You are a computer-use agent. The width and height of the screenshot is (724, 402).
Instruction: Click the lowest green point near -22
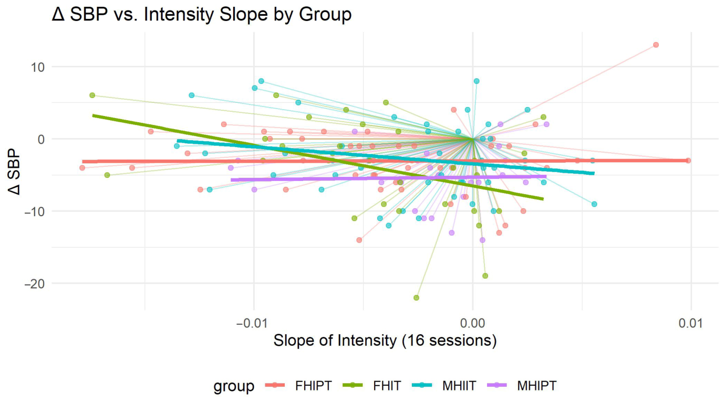pos(416,298)
